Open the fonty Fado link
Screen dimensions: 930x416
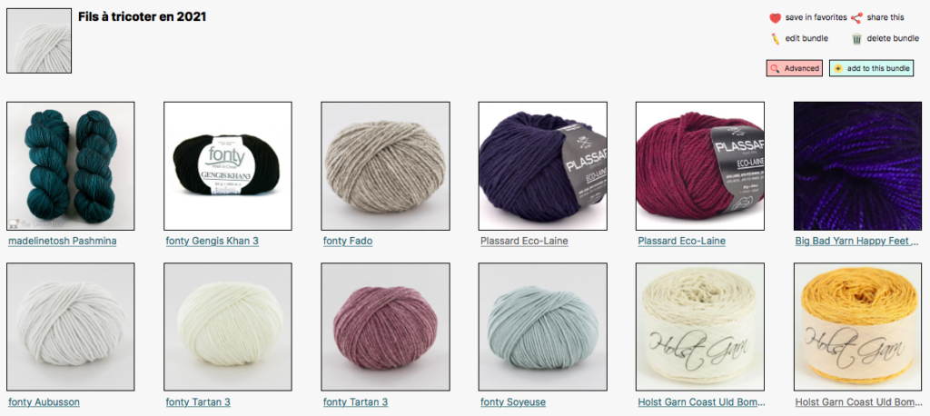pos(348,241)
